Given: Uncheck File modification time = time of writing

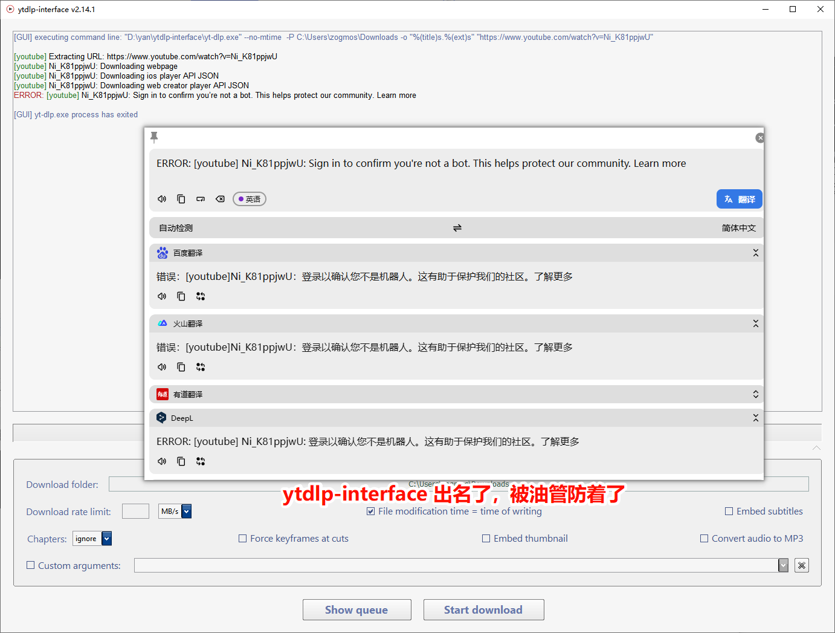Looking at the screenshot, I should tap(370, 511).
